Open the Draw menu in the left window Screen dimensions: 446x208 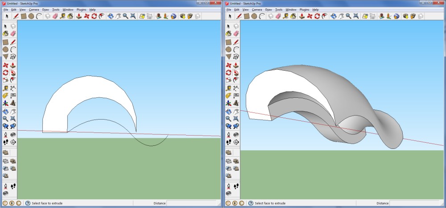click(x=45, y=9)
